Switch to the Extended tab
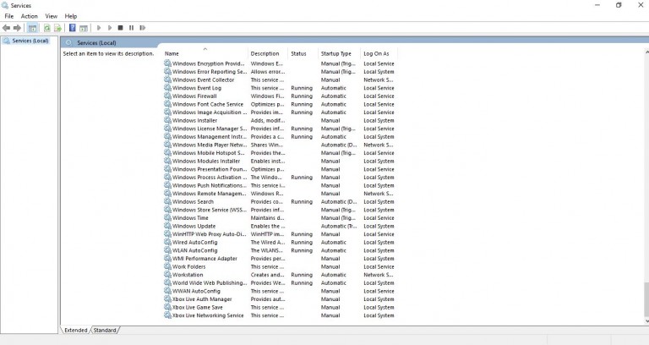The image size is (649, 345). (76, 330)
